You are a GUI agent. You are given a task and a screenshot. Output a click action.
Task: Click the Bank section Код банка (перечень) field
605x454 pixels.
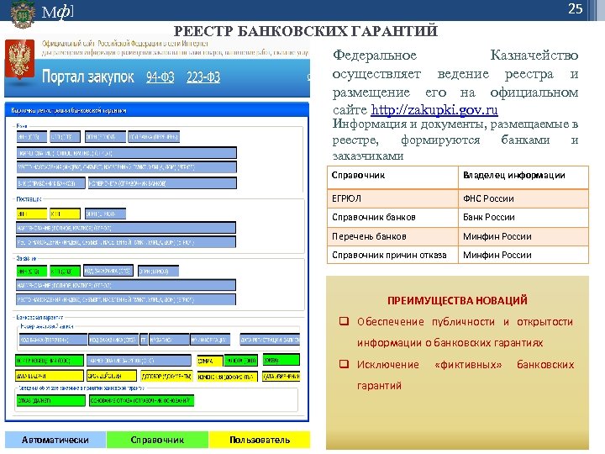coord(154,137)
